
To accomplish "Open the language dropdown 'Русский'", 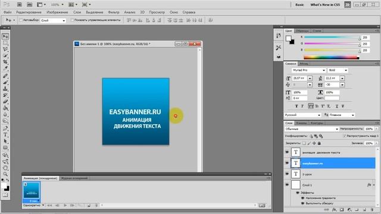I will click(303, 115).
